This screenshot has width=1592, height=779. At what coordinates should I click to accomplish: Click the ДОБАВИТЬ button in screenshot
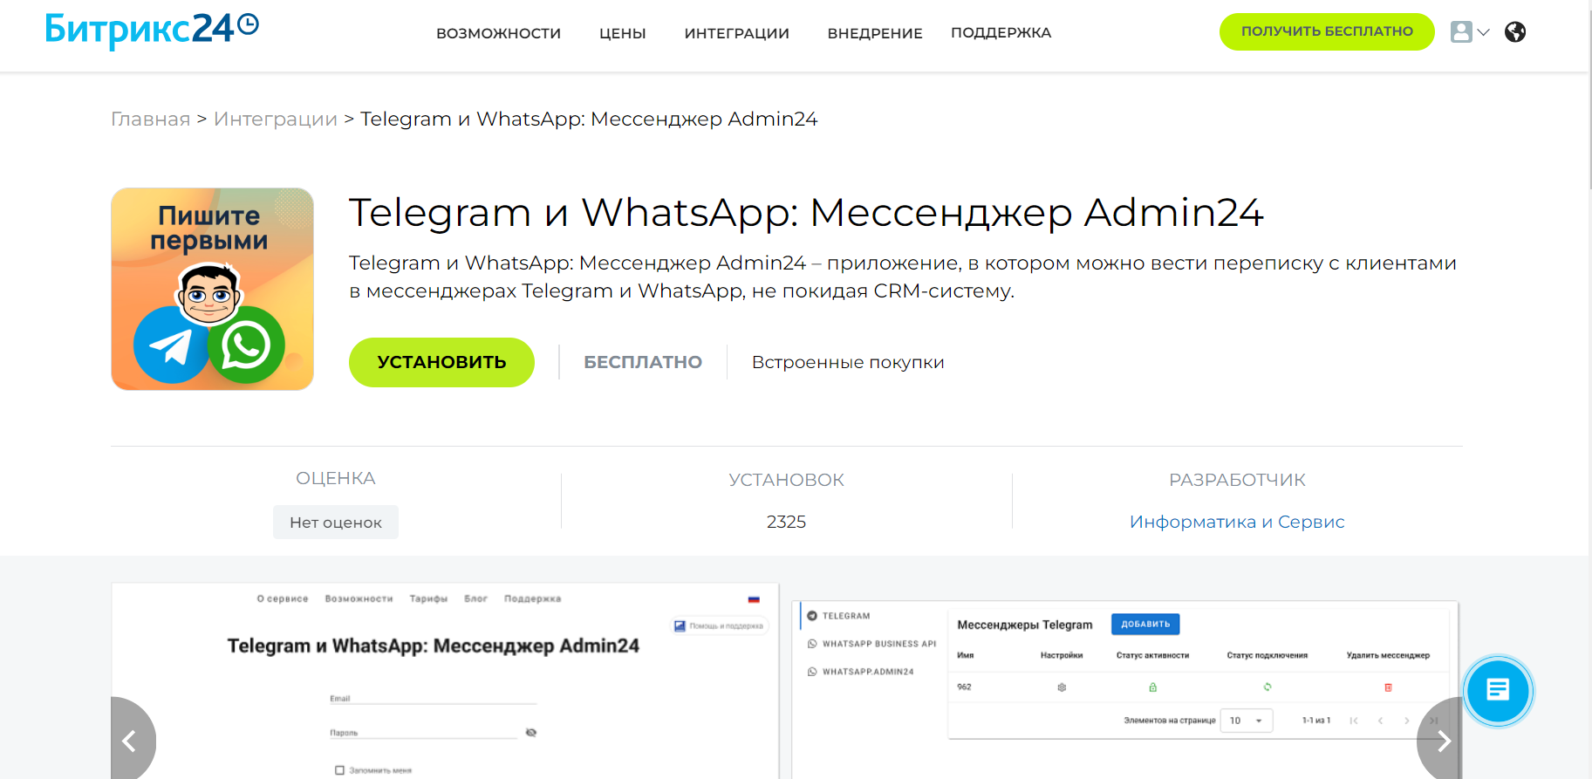click(x=1145, y=624)
